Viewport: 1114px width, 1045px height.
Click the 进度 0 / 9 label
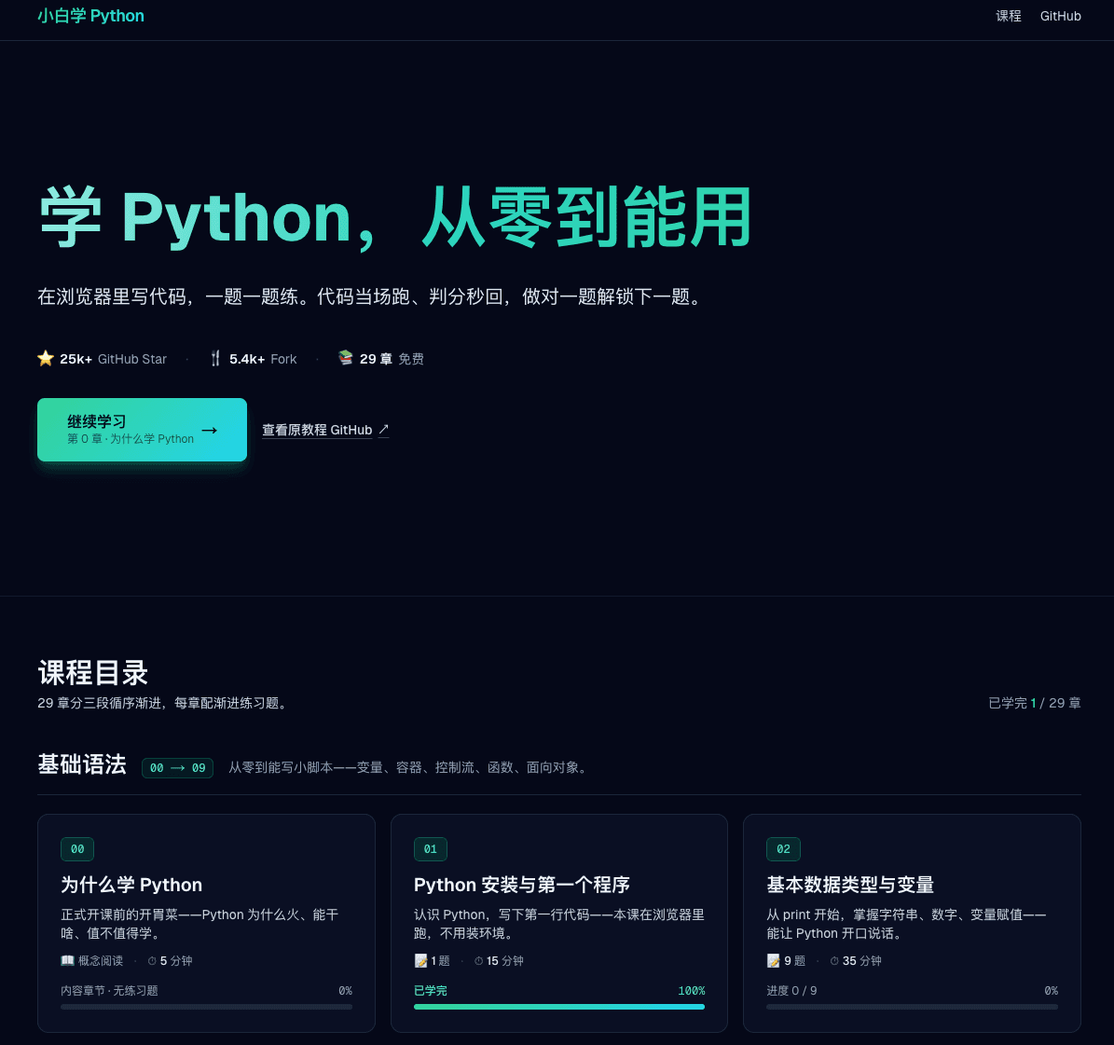pos(791,990)
